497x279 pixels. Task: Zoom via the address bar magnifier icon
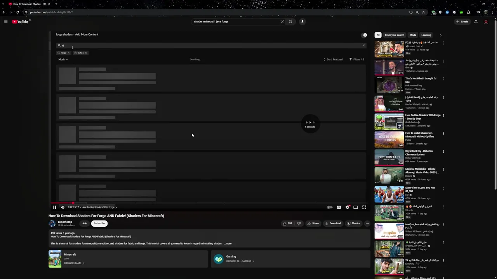click(x=417, y=12)
